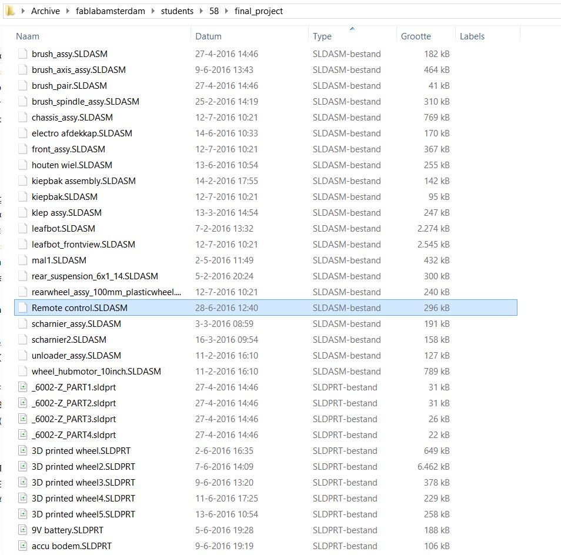Click the file icon of leafbot.SLDASM
This screenshot has width=561, height=555.
coord(22,229)
